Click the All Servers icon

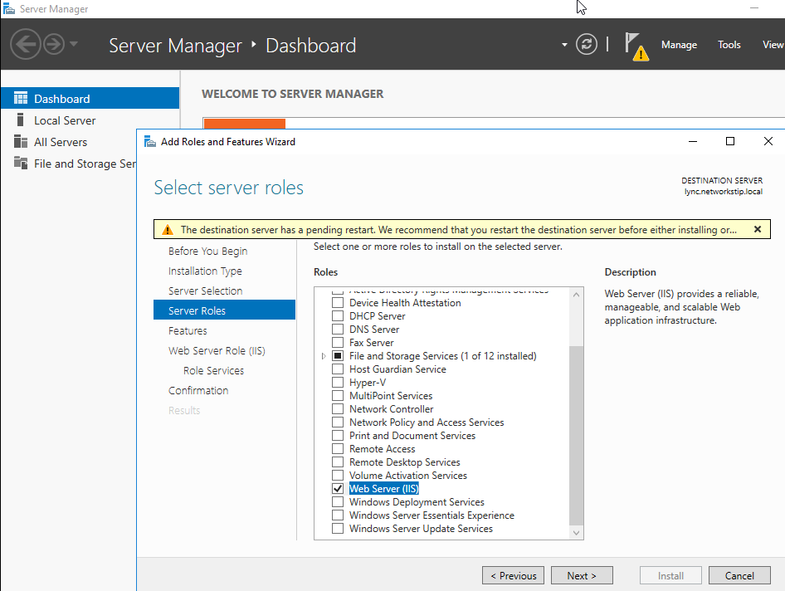[21, 142]
